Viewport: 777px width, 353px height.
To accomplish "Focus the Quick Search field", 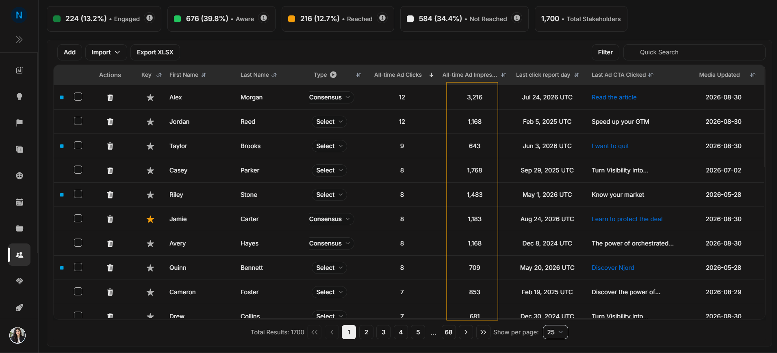I will pyautogui.click(x=695, y=52).
